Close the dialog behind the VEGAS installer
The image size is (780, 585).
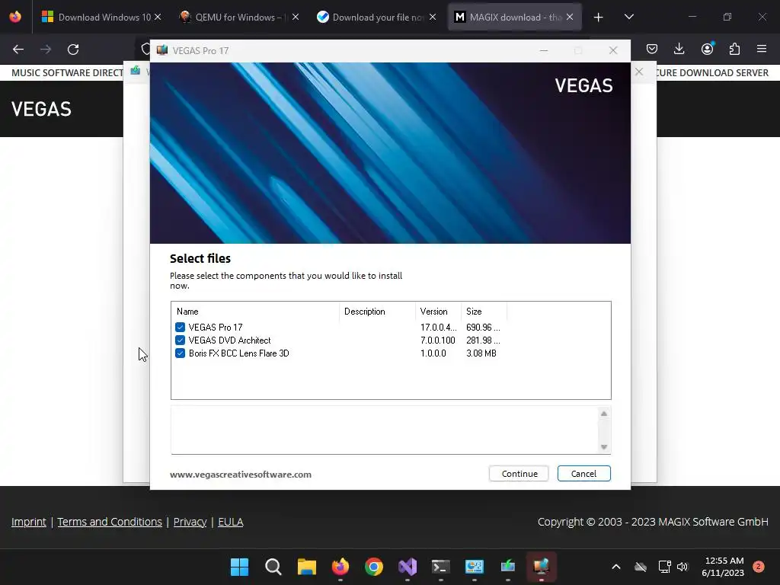(639, 72)
